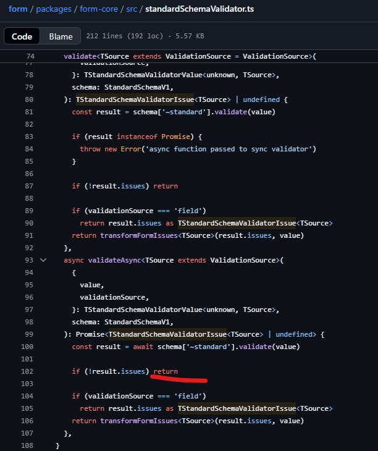Click 'await' keyword on line 100

143,347
